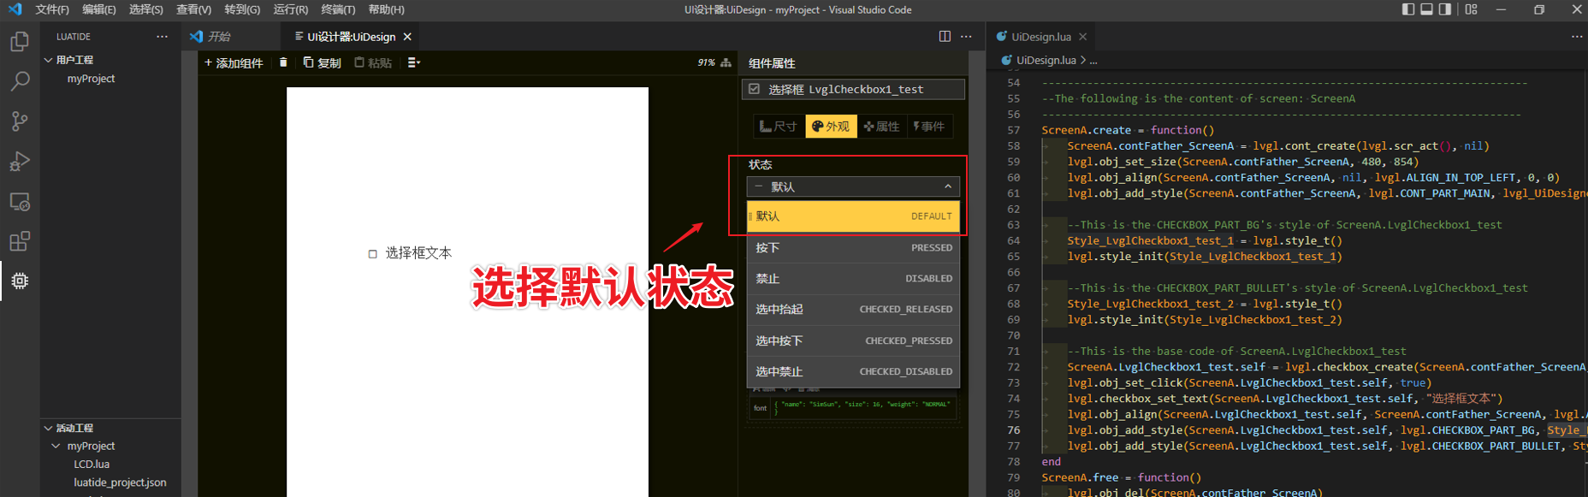1588x497 pixels.
Task: Toggle primary sidebar layout icon
Action: tap(1408, 9)
